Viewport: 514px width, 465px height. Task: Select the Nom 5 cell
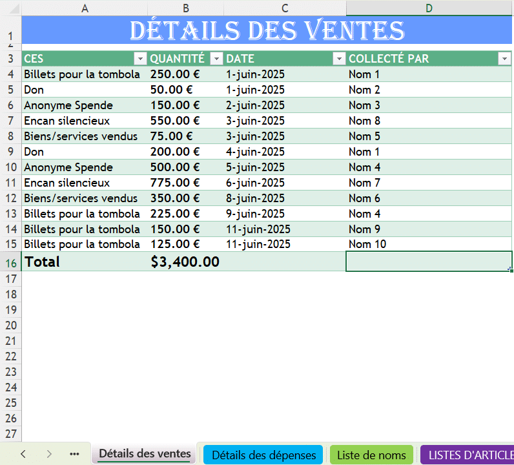pos(429,136)
